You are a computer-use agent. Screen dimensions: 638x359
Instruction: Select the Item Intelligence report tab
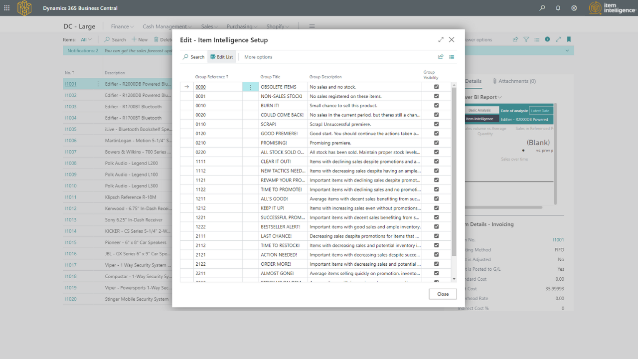click(479, 119)
